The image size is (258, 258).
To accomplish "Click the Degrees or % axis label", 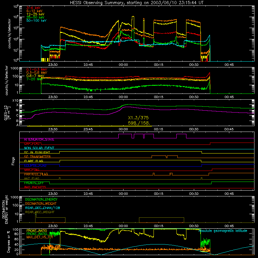I will click(x=8, y=242).
